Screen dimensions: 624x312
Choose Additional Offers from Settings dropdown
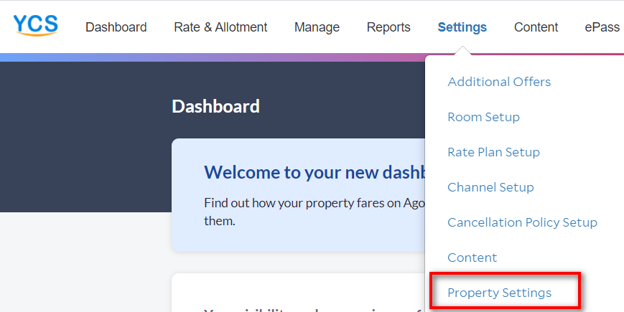(x=499, y=82)
